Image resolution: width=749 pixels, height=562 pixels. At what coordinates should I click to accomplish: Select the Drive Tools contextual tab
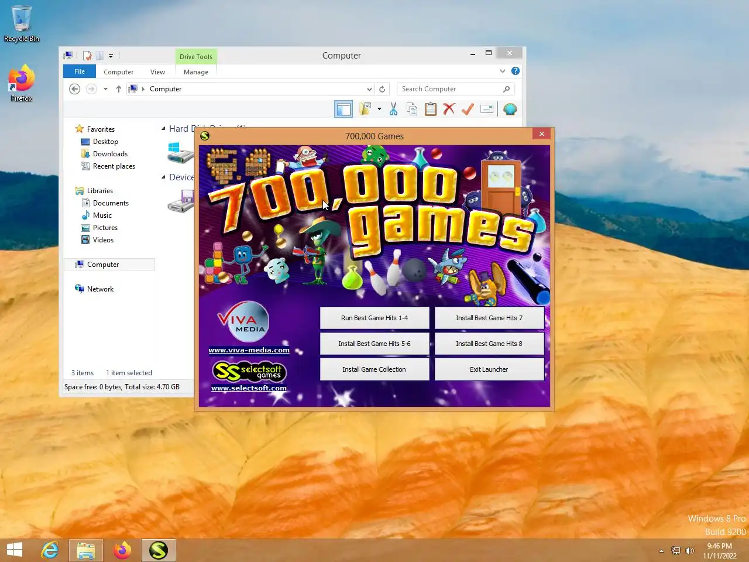coord(196,57)
